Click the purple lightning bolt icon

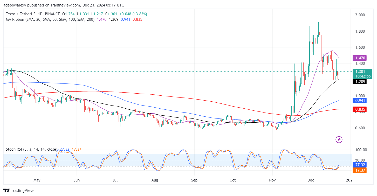point(339,140)
